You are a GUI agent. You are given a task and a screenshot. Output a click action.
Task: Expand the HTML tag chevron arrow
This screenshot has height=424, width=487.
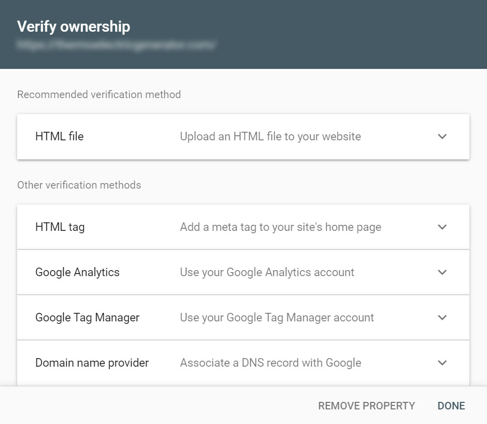(x=442, y=227)
